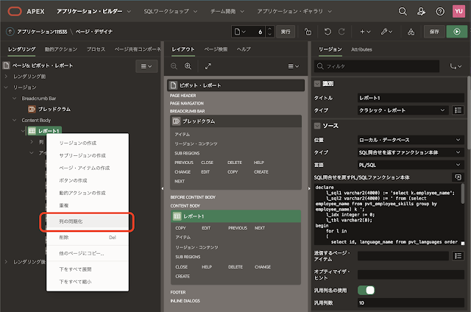Open the property editor go-to-group menu
Image resolution: width=471 pixels, height=312 pixels.
pos(456,66)
